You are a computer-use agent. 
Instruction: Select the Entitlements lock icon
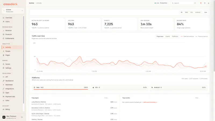(x=3, y=38)
